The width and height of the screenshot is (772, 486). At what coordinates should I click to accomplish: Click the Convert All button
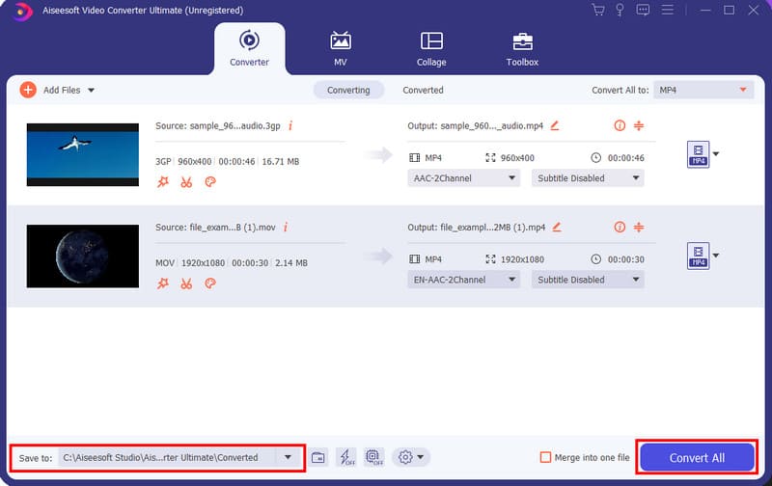click(697, 458)
